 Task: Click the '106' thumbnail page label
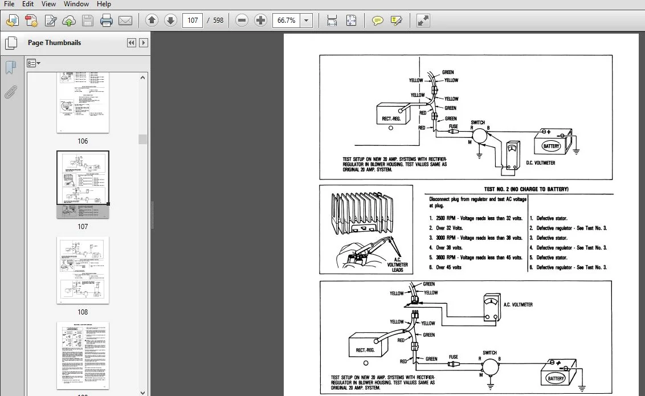(83, 141)
